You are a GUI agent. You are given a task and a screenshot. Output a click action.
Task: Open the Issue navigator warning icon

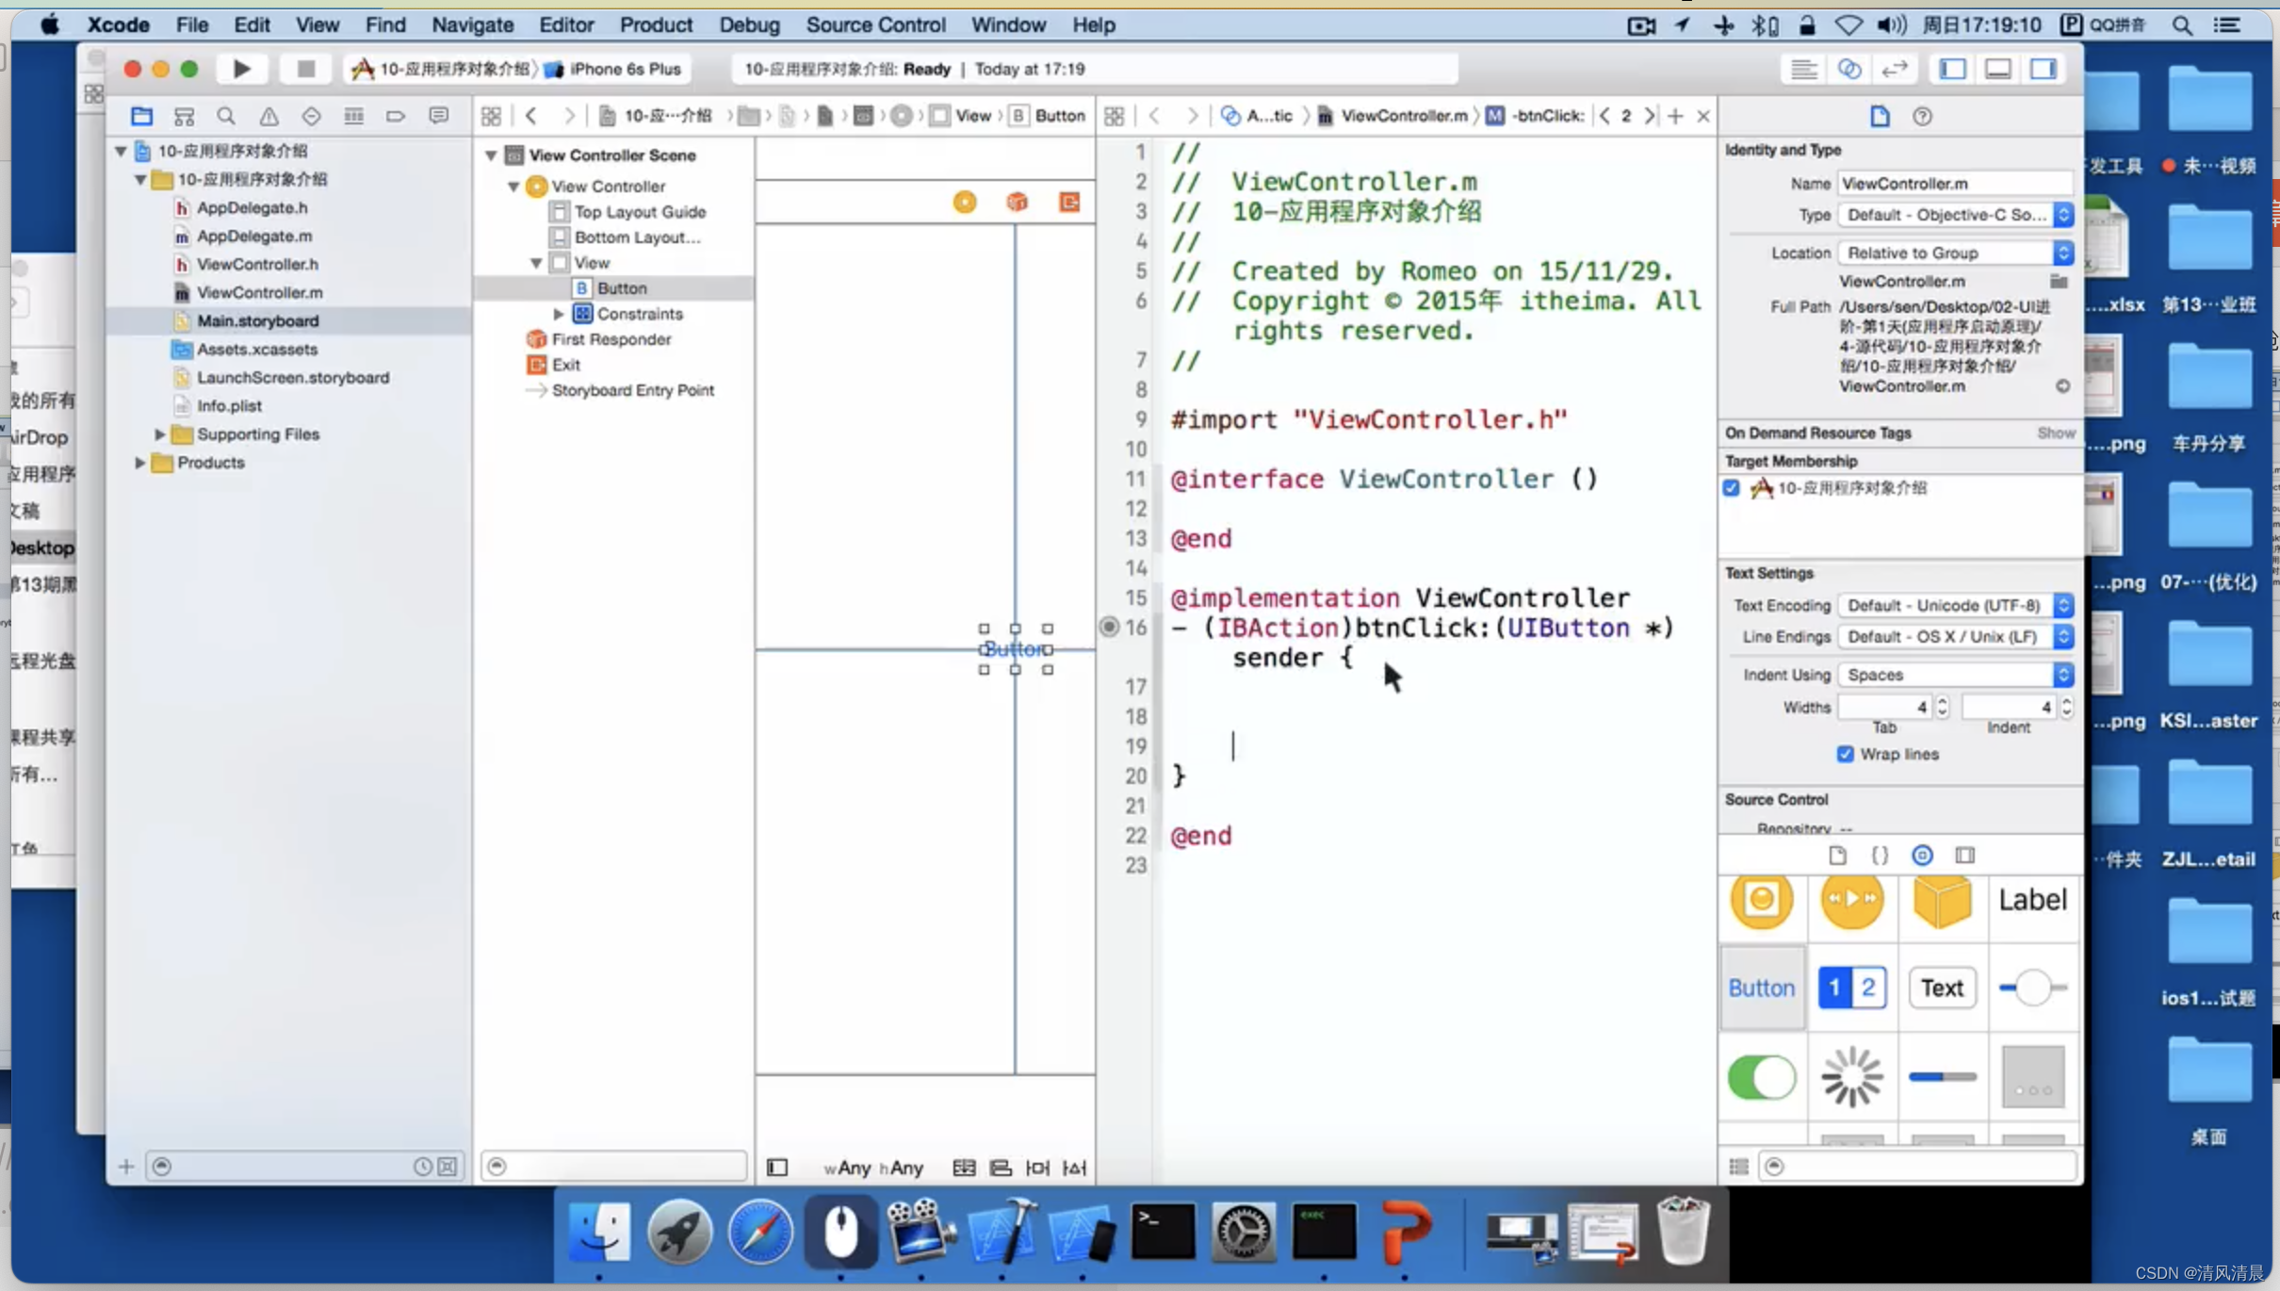[269, 116]
